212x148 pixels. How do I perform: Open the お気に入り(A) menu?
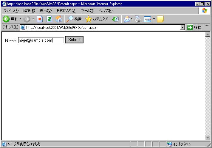click(x=66, y=11)
